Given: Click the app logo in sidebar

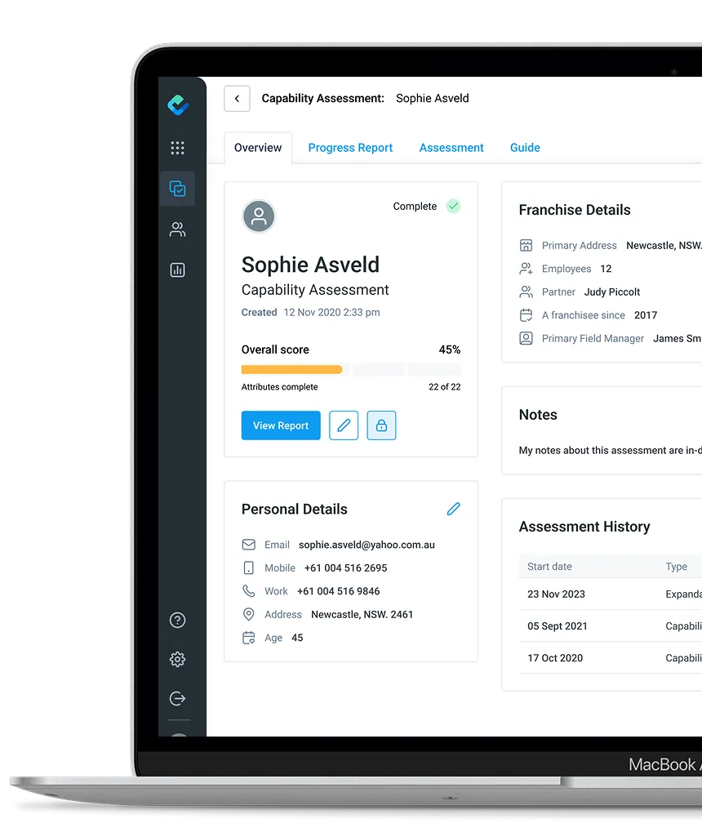Looking at the screenshot, I should pos(178,105).
